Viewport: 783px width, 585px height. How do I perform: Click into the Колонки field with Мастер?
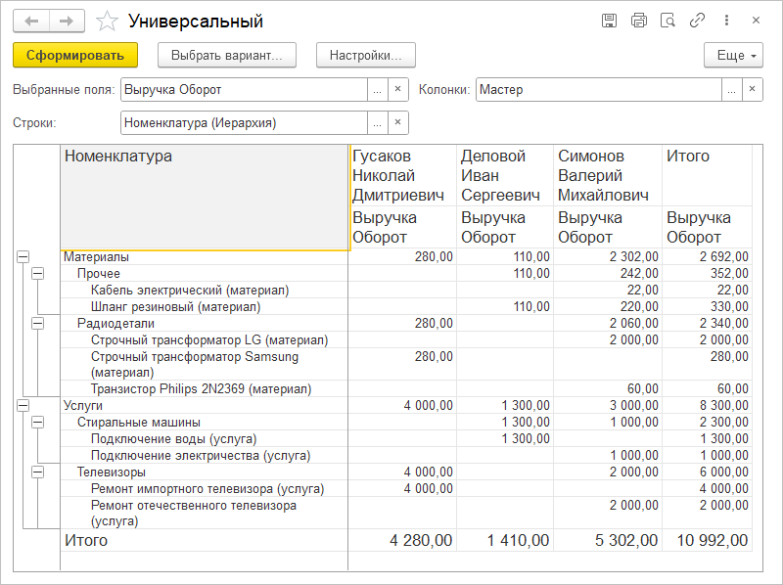[598, 90]
